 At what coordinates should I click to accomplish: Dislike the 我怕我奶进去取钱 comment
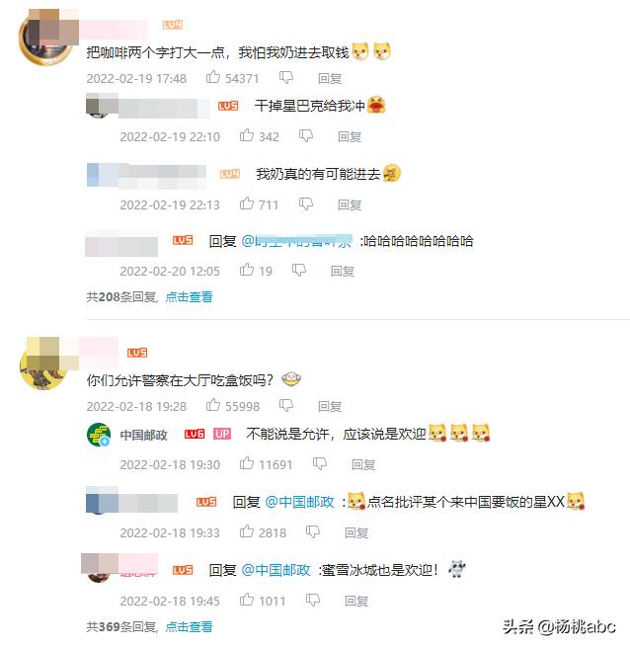coord(286,77)
